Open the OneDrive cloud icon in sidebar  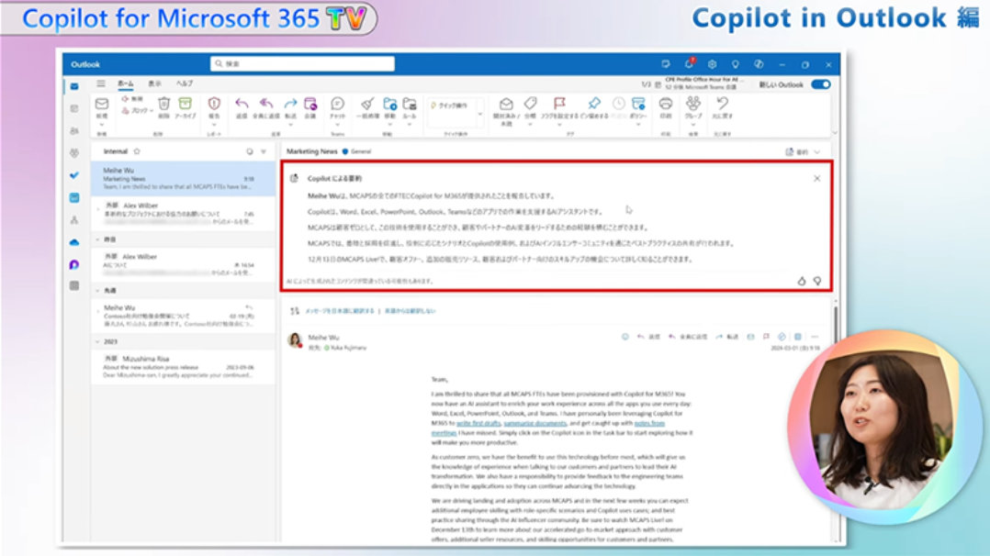click(74, 242)
